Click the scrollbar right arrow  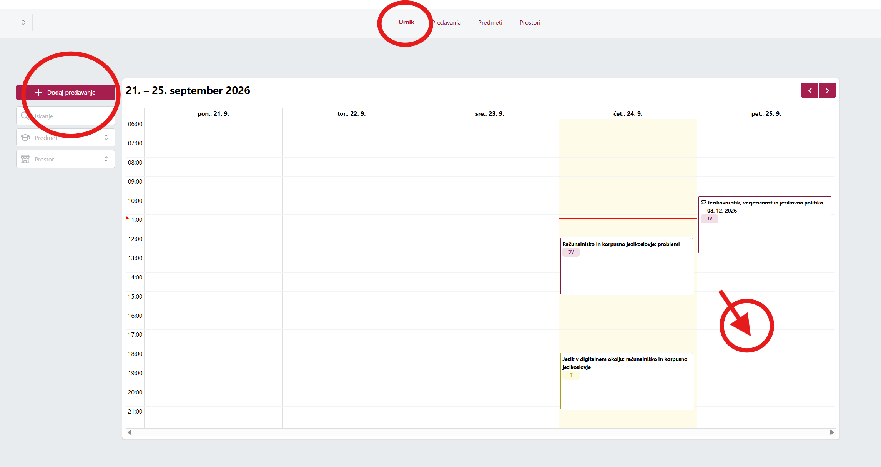(x=832, y=432)
